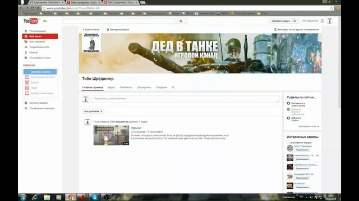
Task: Switch to the Обсуждение channel tab
Action: [144, 88]
